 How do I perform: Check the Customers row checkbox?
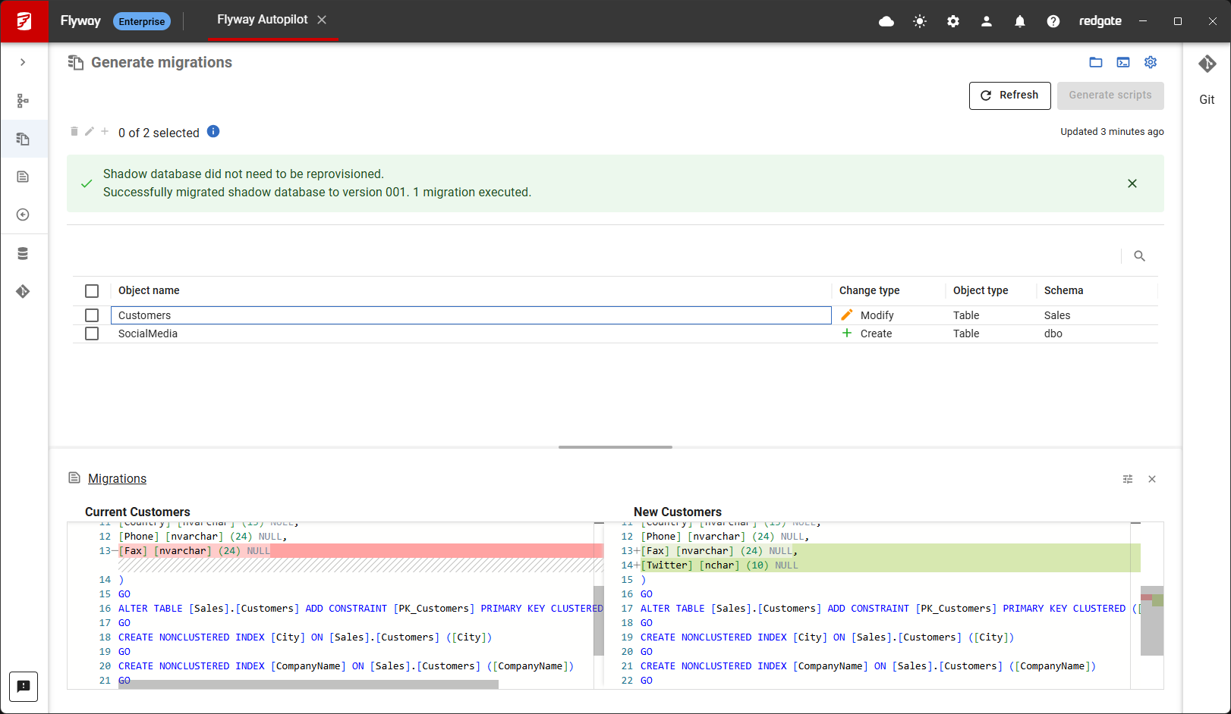pos(92,315)
